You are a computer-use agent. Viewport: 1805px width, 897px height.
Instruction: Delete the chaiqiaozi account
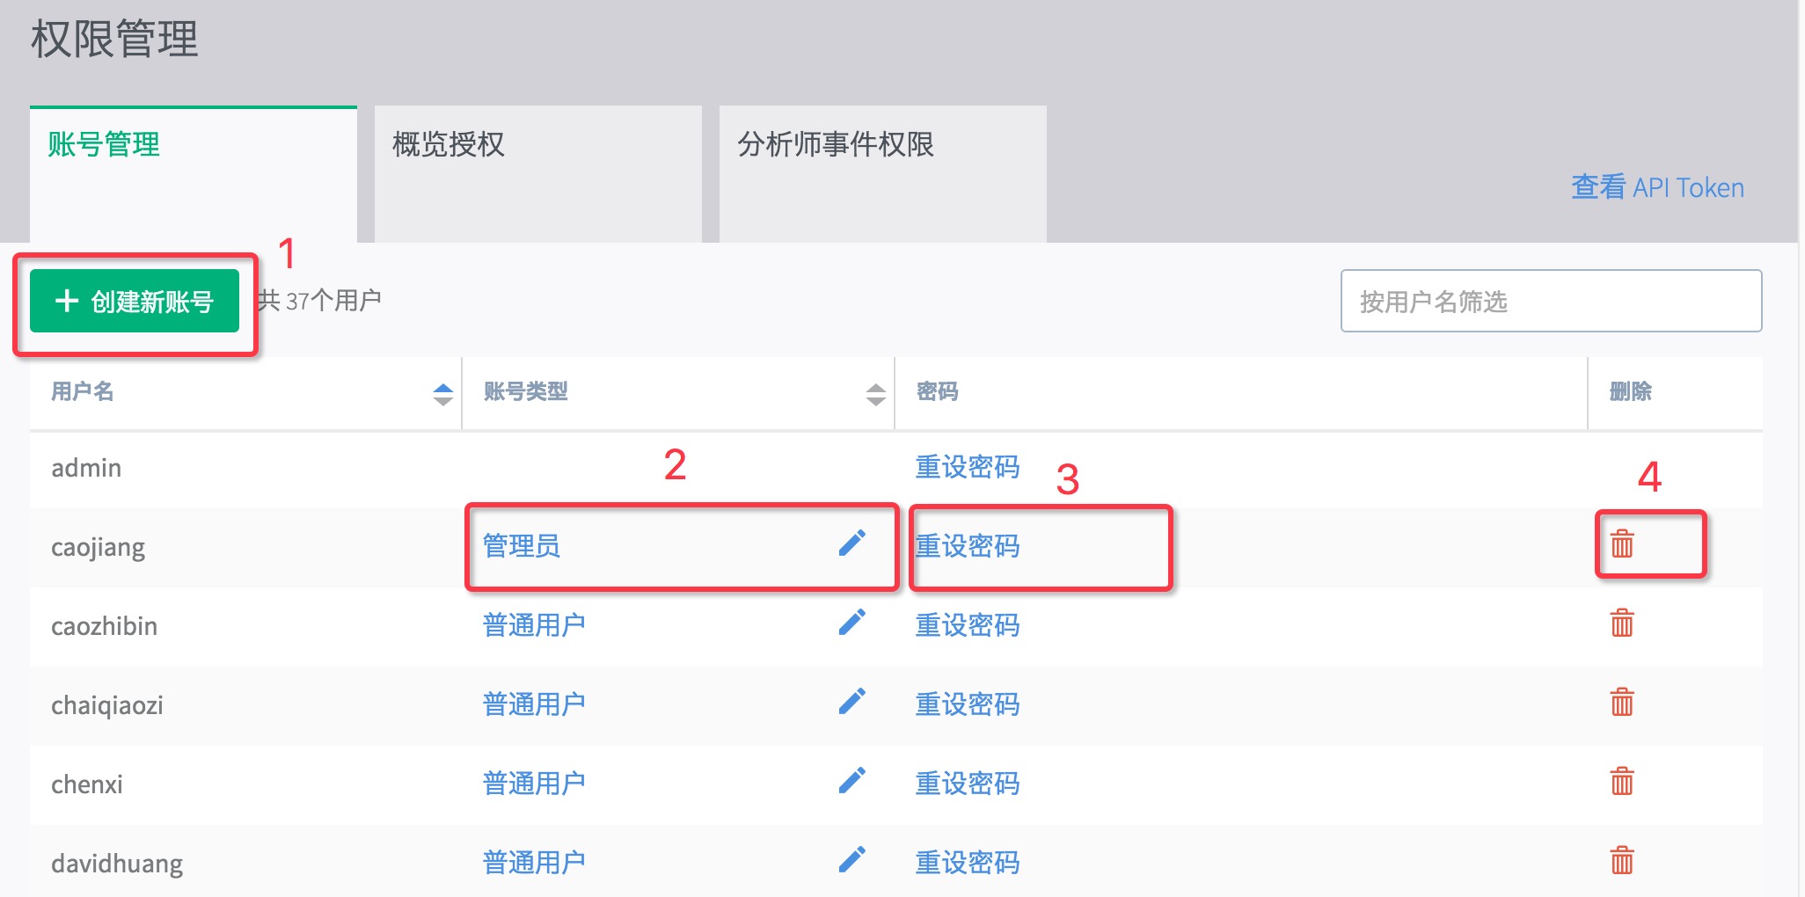(x=1622, y=703)
